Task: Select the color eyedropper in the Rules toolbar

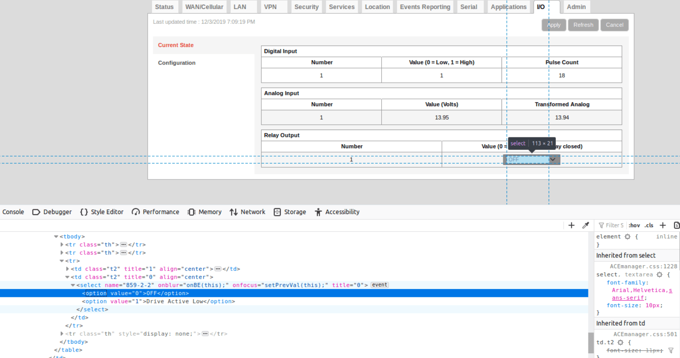Action: (x=585, y=225)
